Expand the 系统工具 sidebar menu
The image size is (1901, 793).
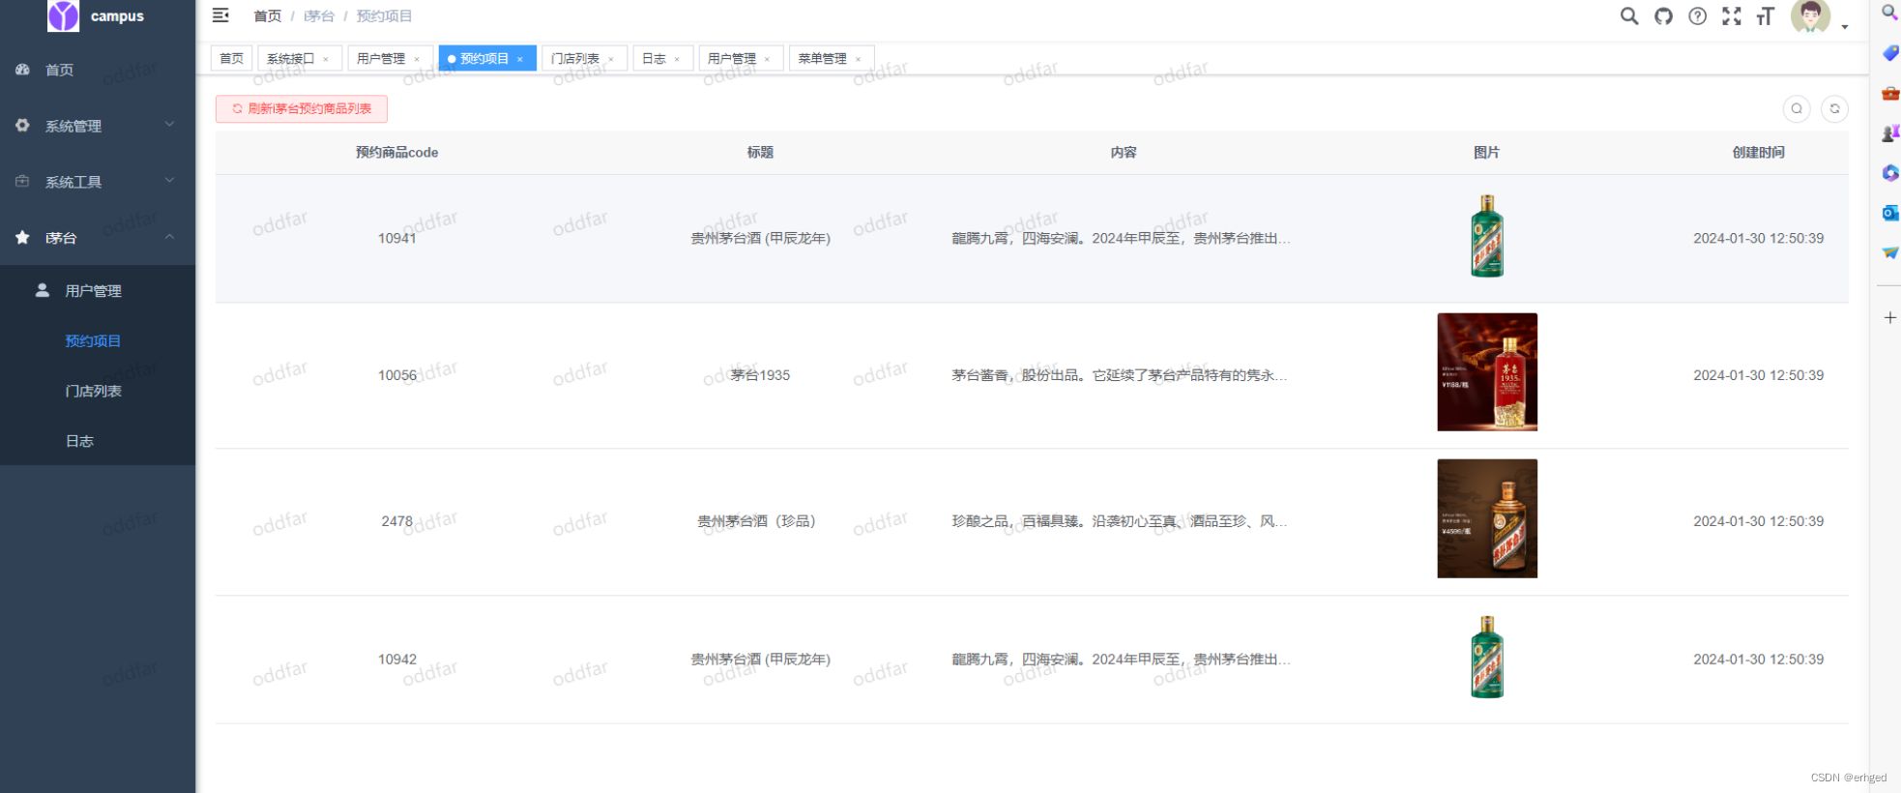pos(98,181)
